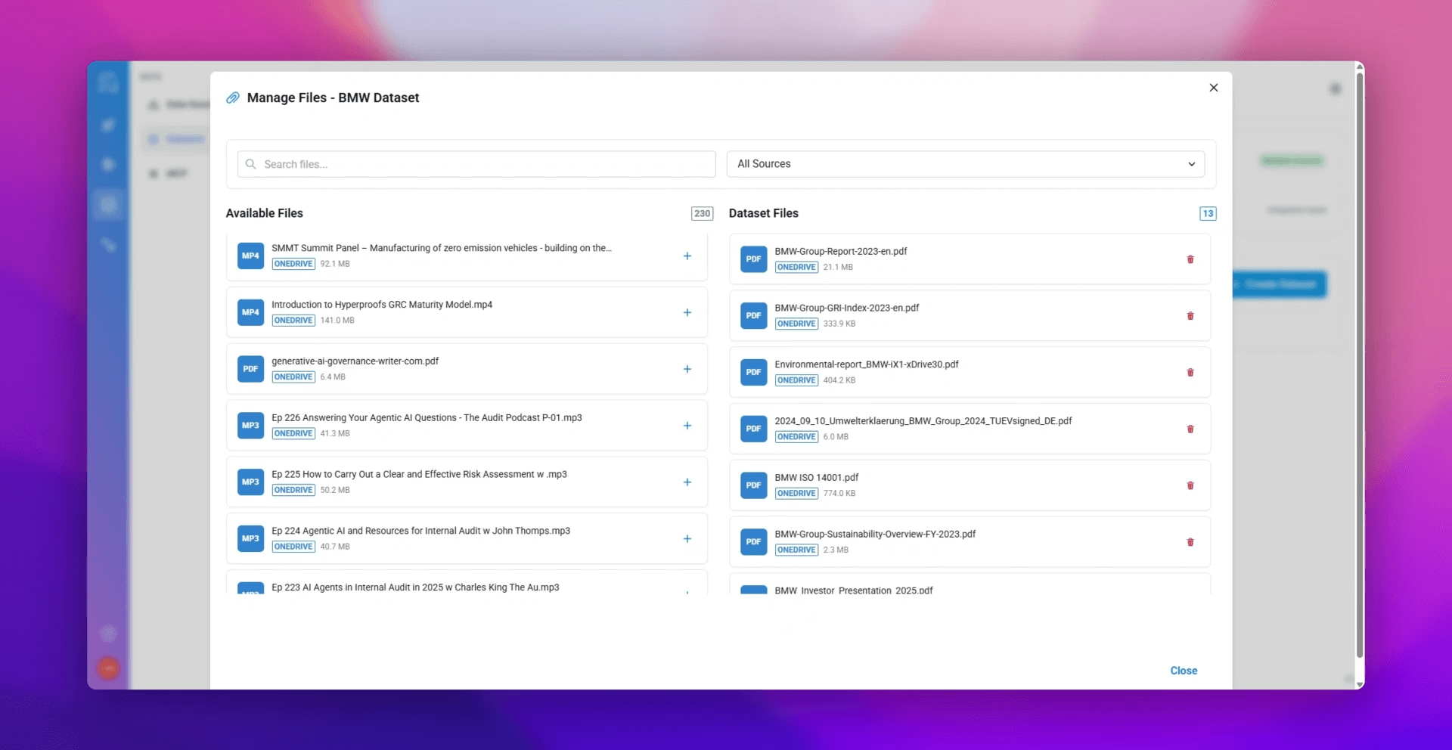
Task: Click ONEDRIVE tag on BMW-Group-Report-2023-en.pdf
Action: pyautogui.click(x=796, y=267)
